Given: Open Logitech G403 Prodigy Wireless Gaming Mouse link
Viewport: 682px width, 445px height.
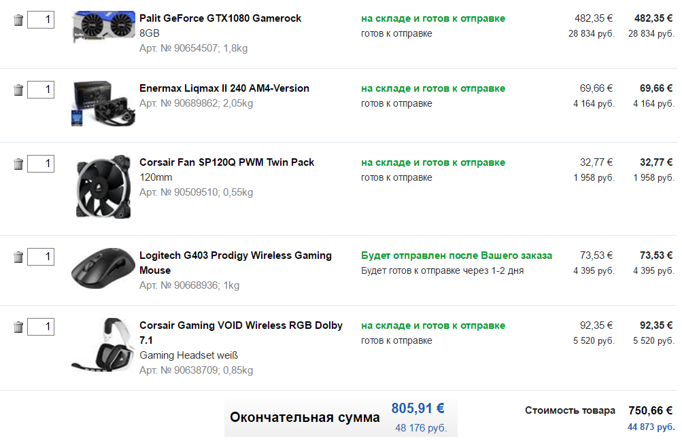Looking at the screenshot, I should [235, 255].
